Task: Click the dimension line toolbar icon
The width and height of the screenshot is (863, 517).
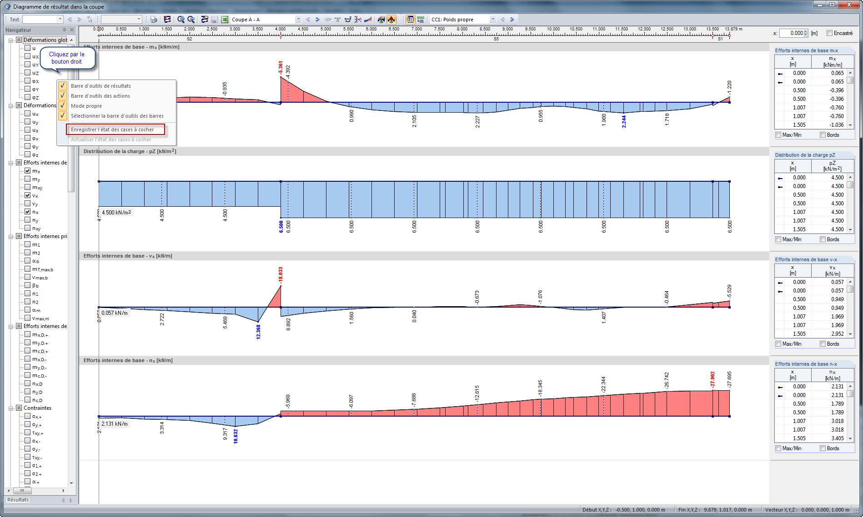Action: (348, 20)
